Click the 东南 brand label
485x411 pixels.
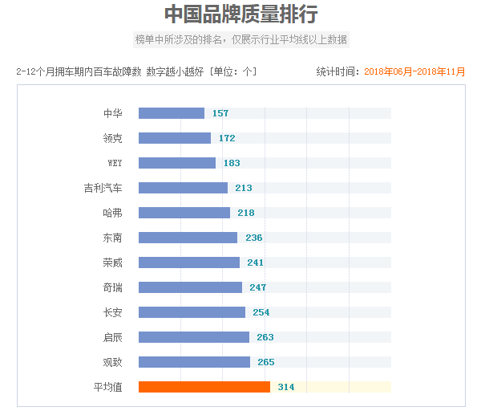point(112,238)
